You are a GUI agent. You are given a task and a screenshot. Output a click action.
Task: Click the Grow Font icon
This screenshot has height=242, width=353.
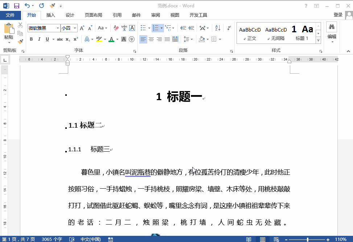[x=82, y=28]
